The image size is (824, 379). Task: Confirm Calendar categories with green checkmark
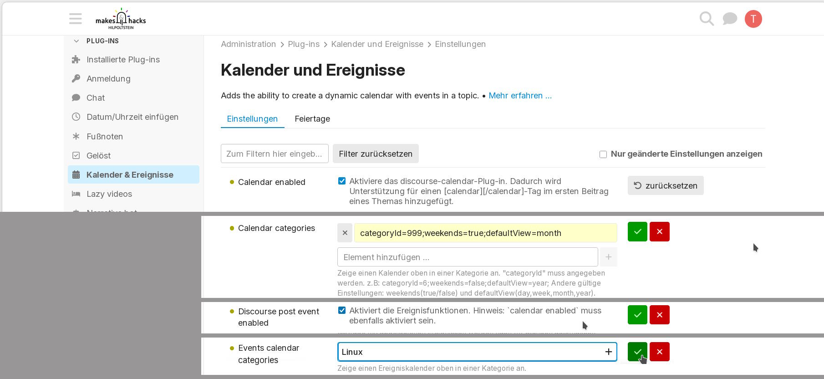637,231
